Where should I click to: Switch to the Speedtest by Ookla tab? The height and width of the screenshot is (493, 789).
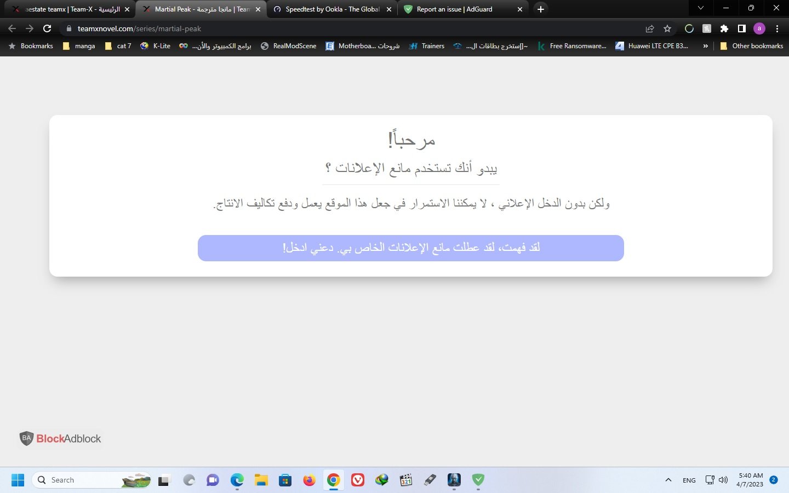[x=331, y=9]
